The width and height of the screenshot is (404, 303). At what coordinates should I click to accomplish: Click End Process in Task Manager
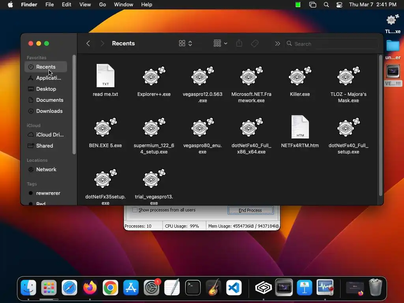click(x=251, y=210)
